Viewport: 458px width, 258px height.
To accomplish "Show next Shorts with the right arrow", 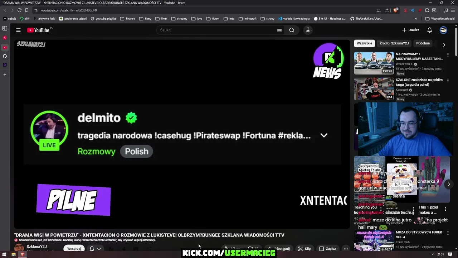I will (449, 184).
